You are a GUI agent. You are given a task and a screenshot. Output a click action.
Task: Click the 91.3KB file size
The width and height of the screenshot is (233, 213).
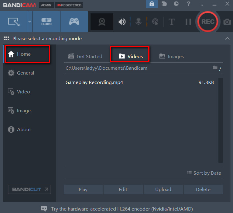[x=206, y=82]
